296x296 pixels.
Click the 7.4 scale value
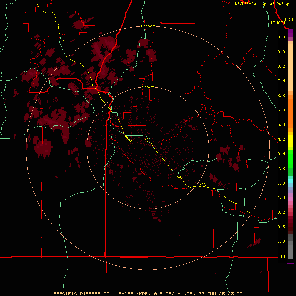click(281, 81)
